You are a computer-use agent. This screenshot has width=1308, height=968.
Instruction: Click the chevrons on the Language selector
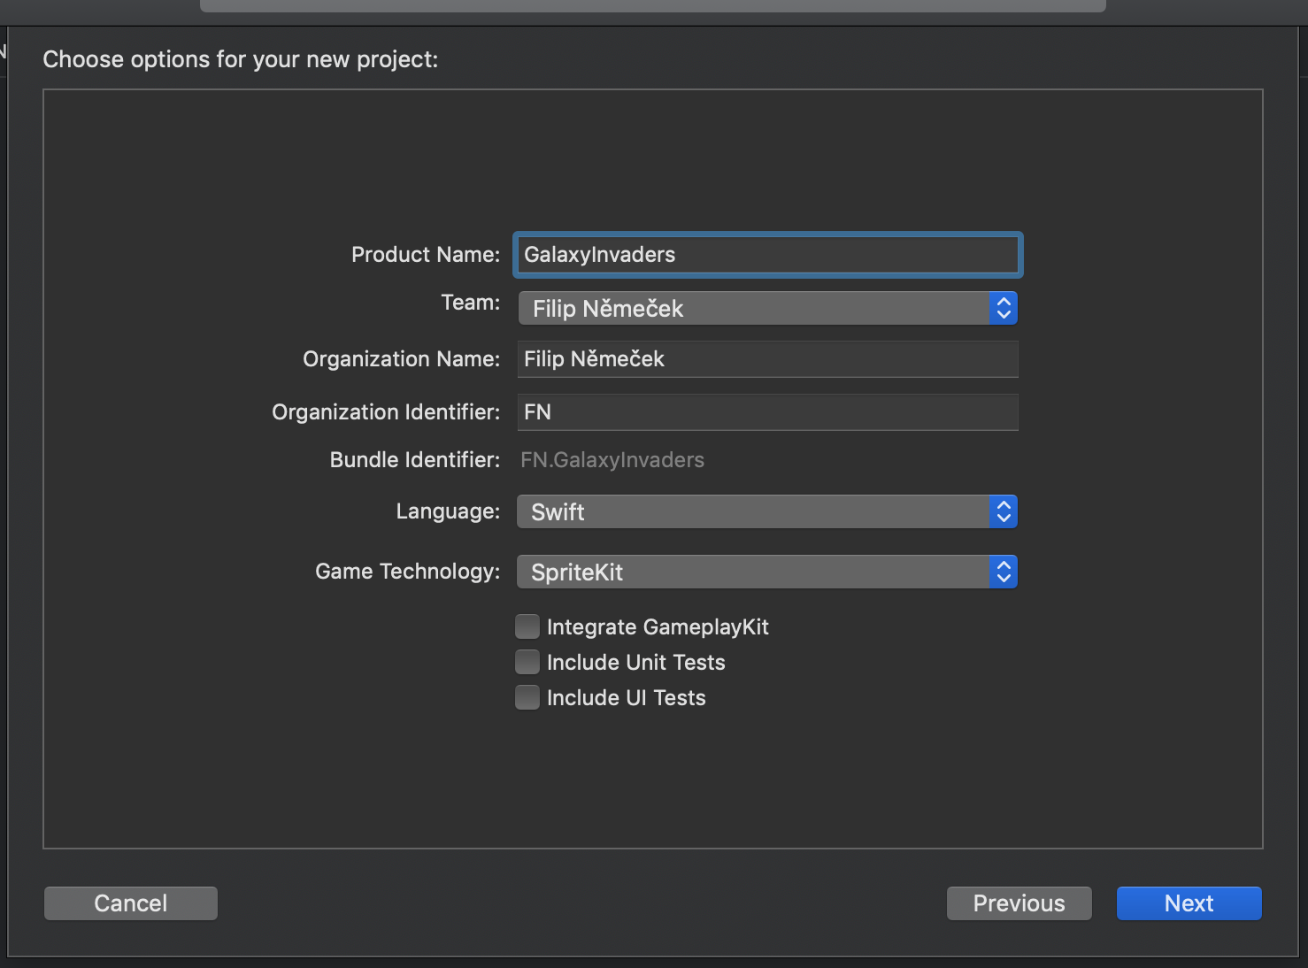1004,511
